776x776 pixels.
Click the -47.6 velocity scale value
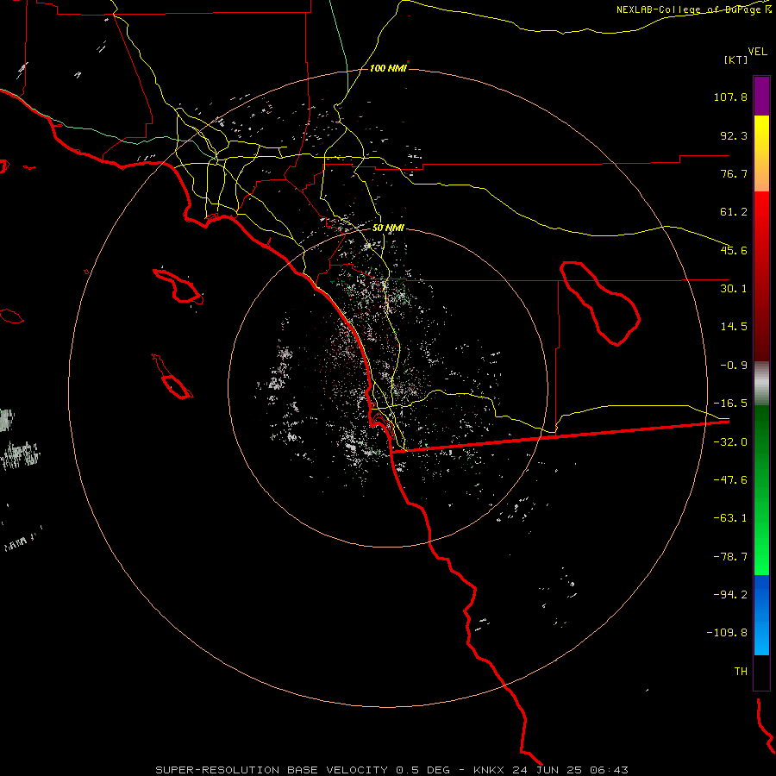730,480
